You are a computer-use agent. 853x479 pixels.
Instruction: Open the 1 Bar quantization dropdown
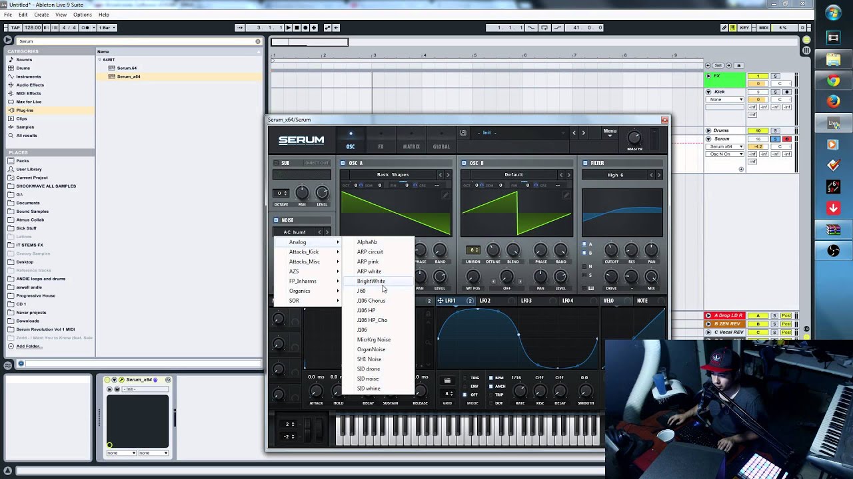(x=106, y=27)
